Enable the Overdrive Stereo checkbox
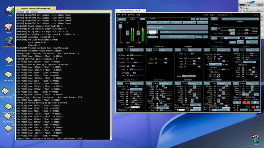Viewport: 264px width, 148px height. click(211, 67)
